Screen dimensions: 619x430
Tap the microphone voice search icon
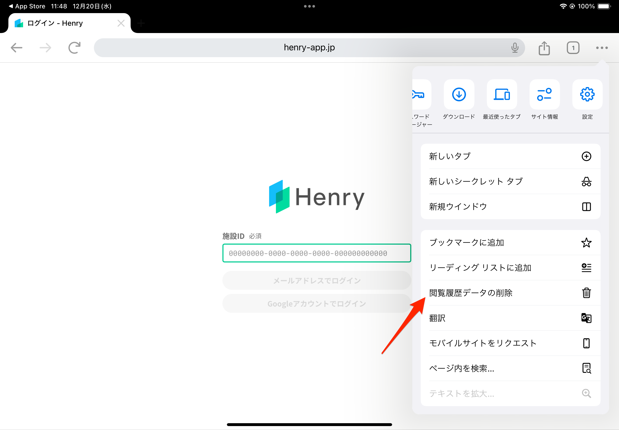[514, 48]
